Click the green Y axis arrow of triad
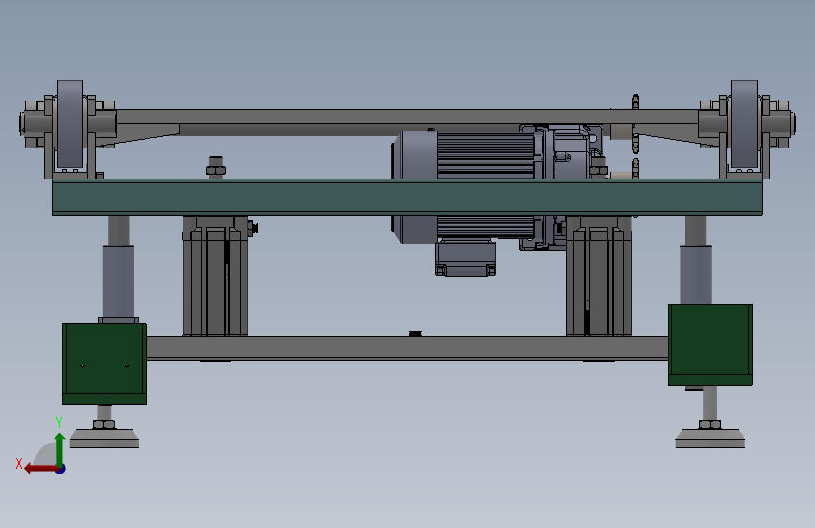This screenshot has height=528, width=815. (x=60, y=449)
